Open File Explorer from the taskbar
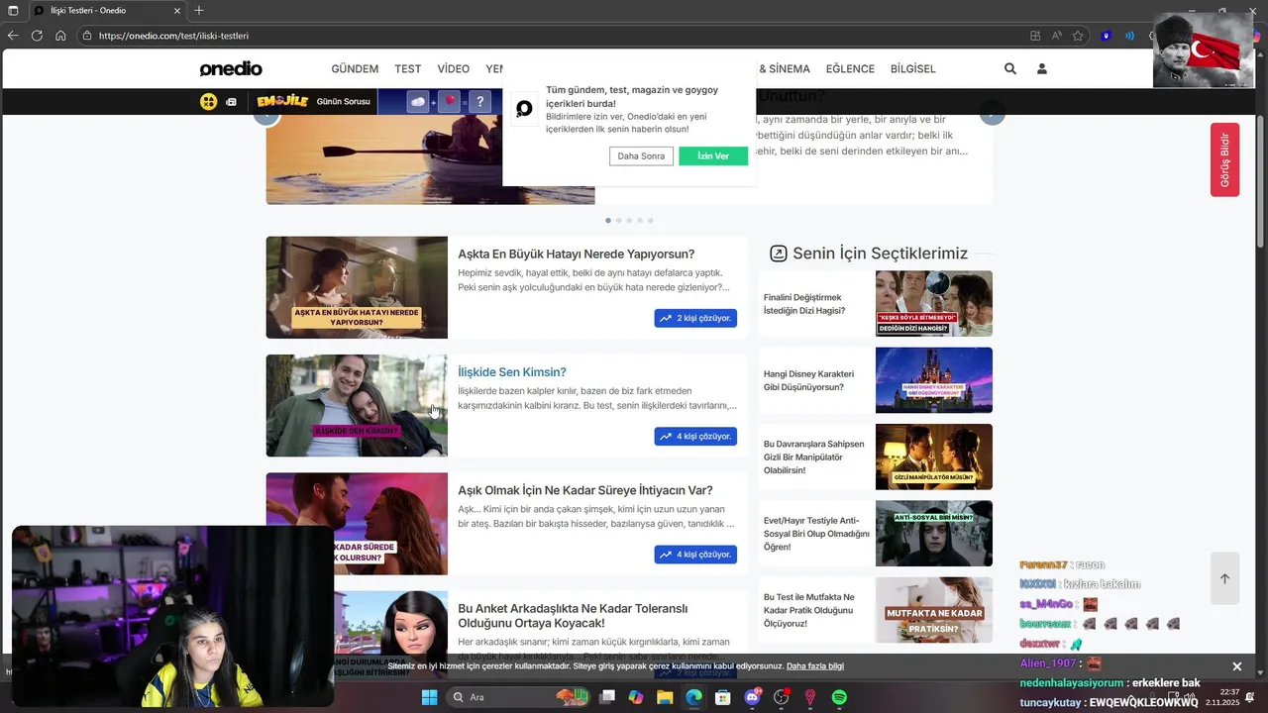 [x=665, y=697]
